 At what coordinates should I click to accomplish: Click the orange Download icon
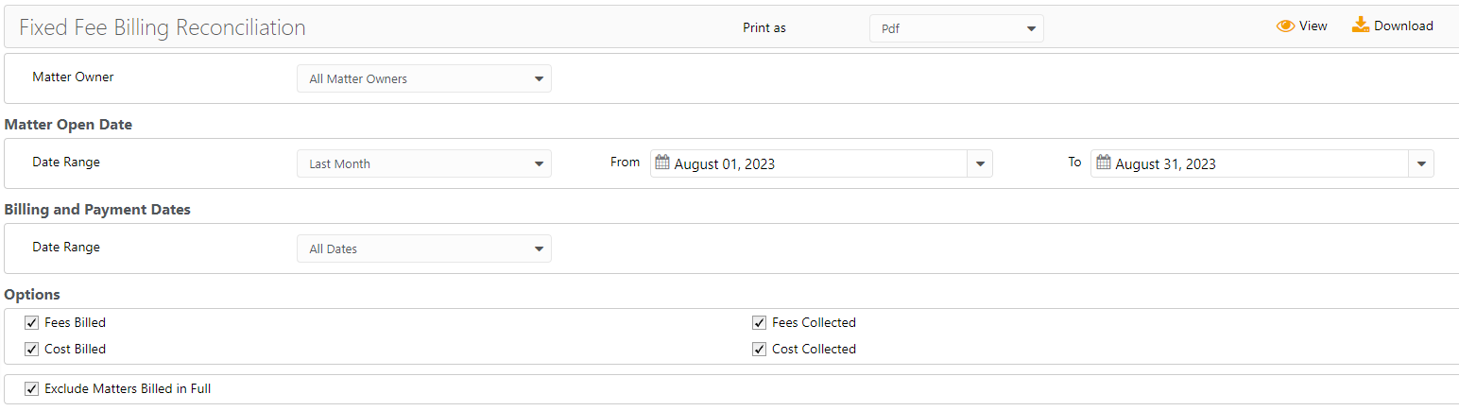click(x=1361, y=25)
